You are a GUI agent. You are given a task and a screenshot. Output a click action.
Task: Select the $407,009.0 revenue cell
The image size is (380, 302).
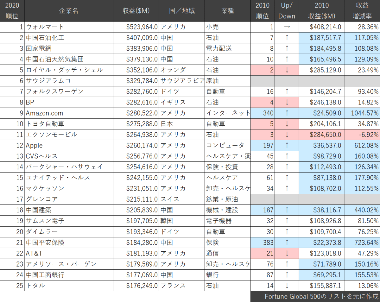point(136,38)
